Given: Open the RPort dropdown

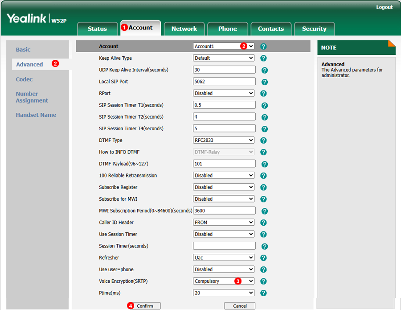Looking at the screenshot, I should (x=224, y=93).
